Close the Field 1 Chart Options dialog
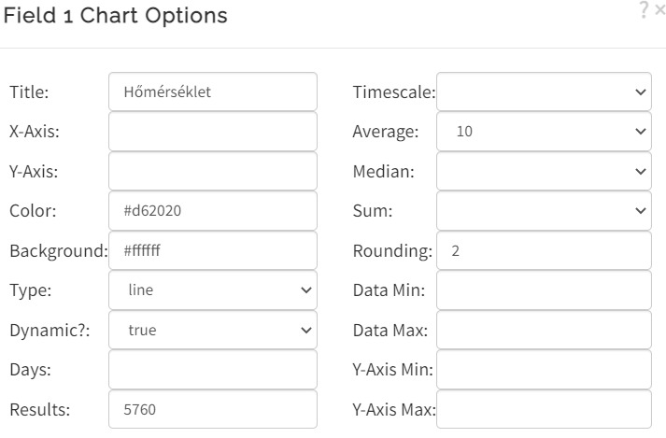This screenshot has height=438, width=666. pyautogui.click(x=660, y=10)
